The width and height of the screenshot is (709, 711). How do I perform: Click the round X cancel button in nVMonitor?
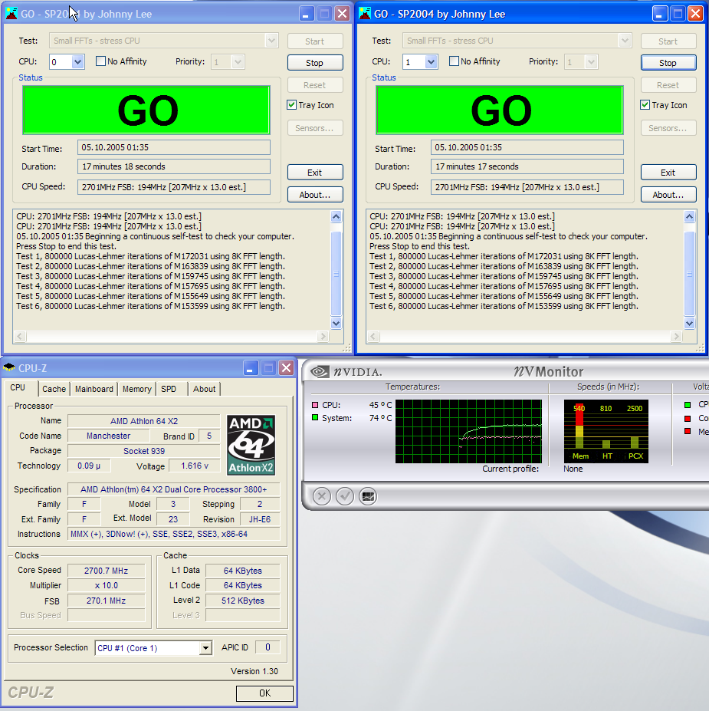click(x=322, y=496)
